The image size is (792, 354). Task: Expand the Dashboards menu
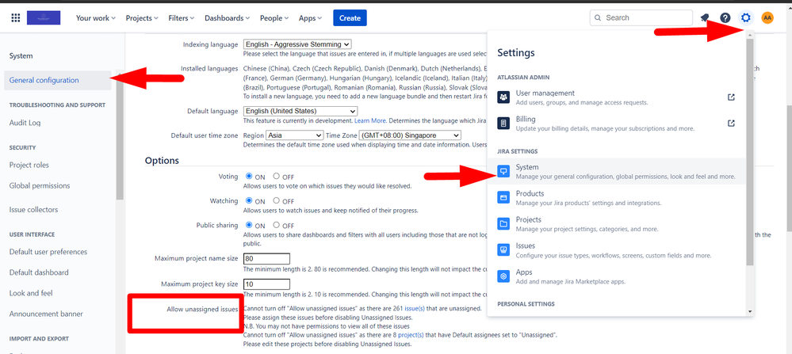228,17
